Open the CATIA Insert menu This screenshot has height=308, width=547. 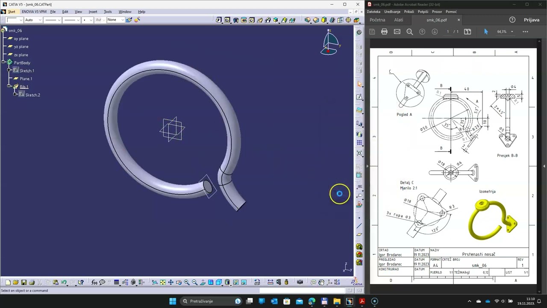[93, 12]
